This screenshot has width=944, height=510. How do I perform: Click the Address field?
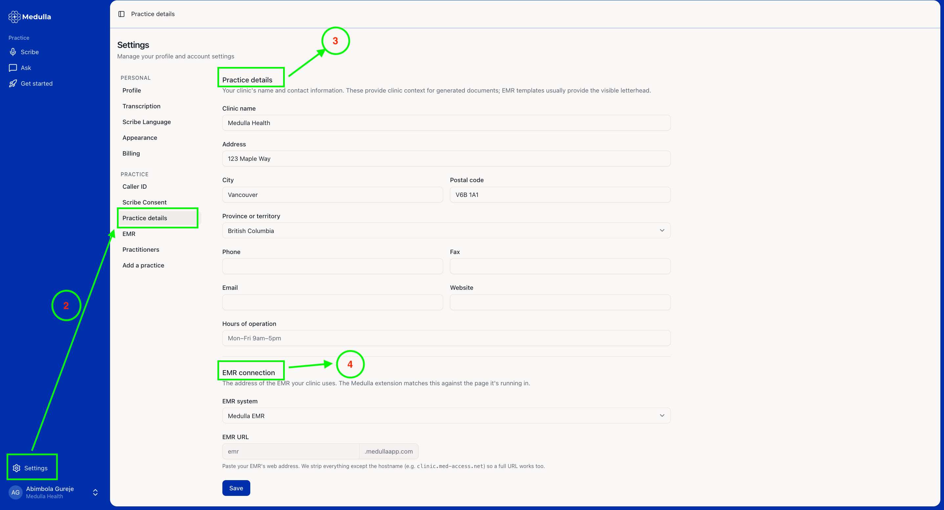(x=446, y=159)
